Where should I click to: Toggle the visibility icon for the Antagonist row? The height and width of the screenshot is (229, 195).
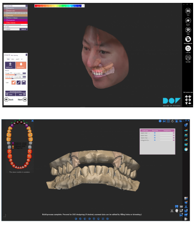click(x=154, y=140)
